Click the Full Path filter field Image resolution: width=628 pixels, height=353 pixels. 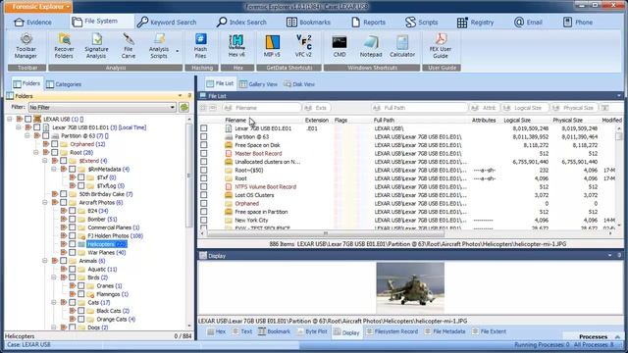tap(419, 108)
